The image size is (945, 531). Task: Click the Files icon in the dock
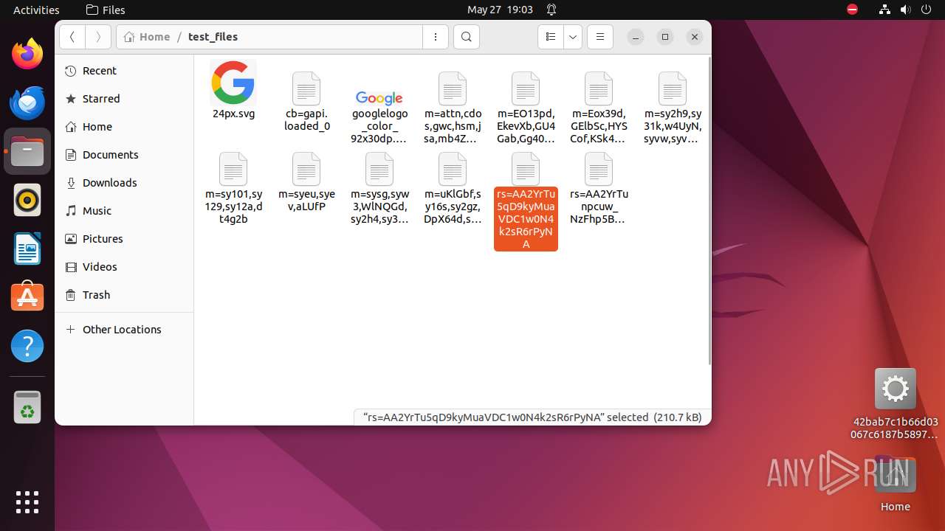click(27, 151)
